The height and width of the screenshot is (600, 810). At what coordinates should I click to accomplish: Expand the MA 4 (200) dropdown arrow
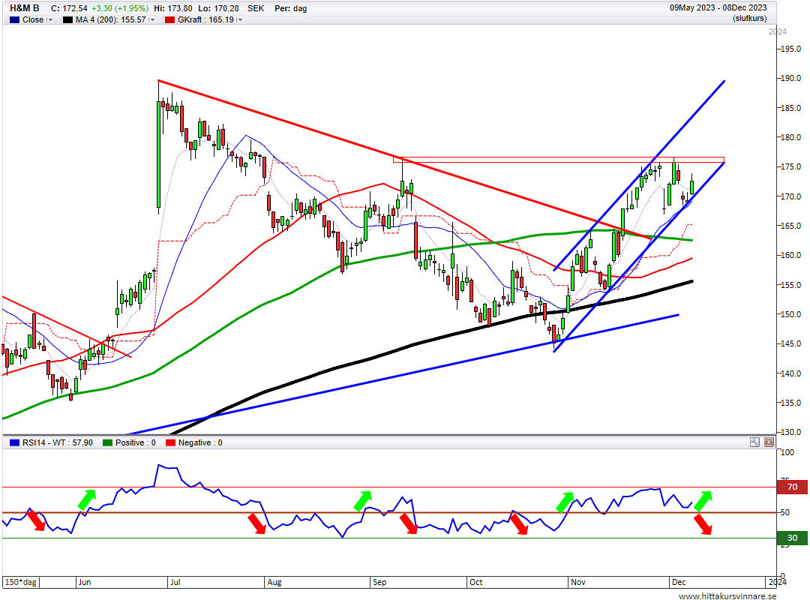(151, 19)
